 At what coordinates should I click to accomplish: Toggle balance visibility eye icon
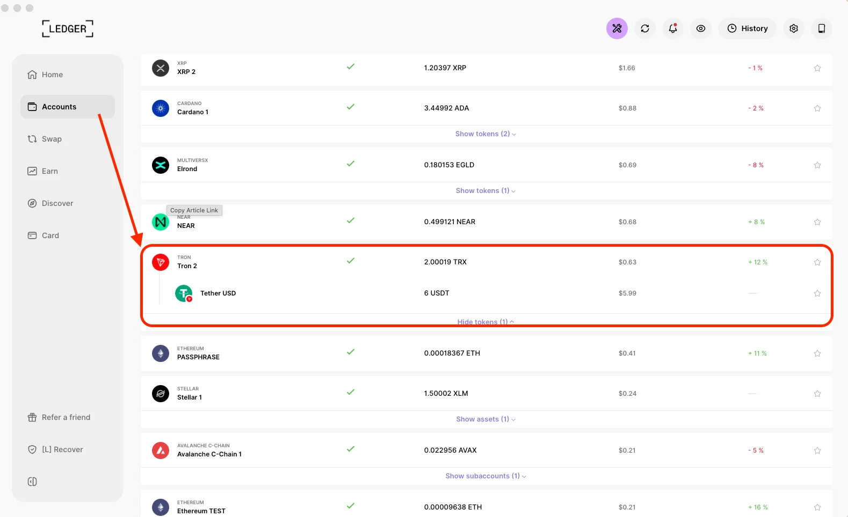point(701,28)
